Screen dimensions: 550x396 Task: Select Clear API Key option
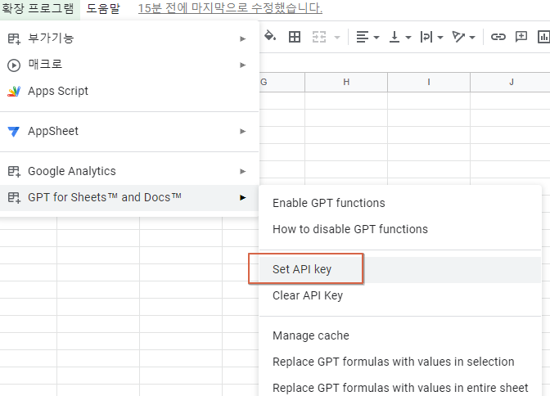tap(400, 295)
